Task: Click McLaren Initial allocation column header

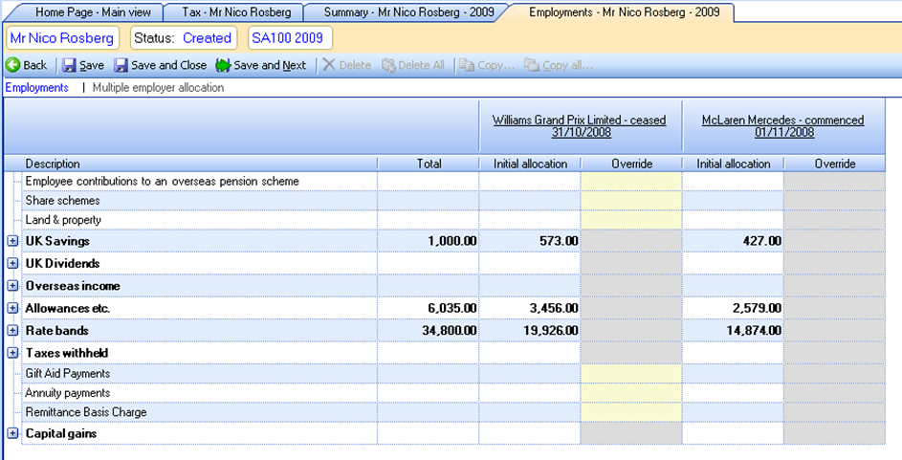Action: point(734,164)
